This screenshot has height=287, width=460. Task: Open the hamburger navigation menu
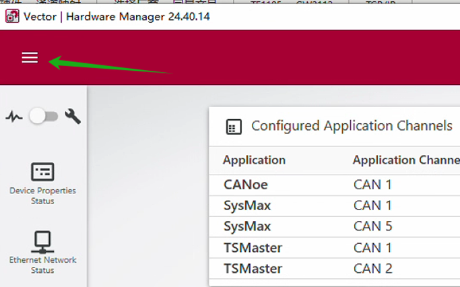tap(30, 58)
